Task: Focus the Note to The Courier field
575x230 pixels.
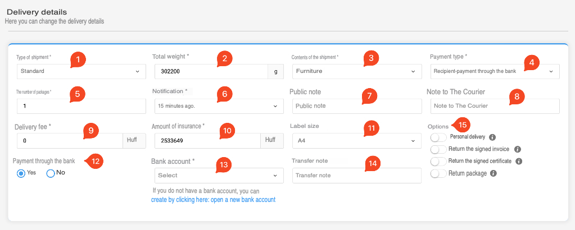Action: pyautogui.click(x=495, y=106)
